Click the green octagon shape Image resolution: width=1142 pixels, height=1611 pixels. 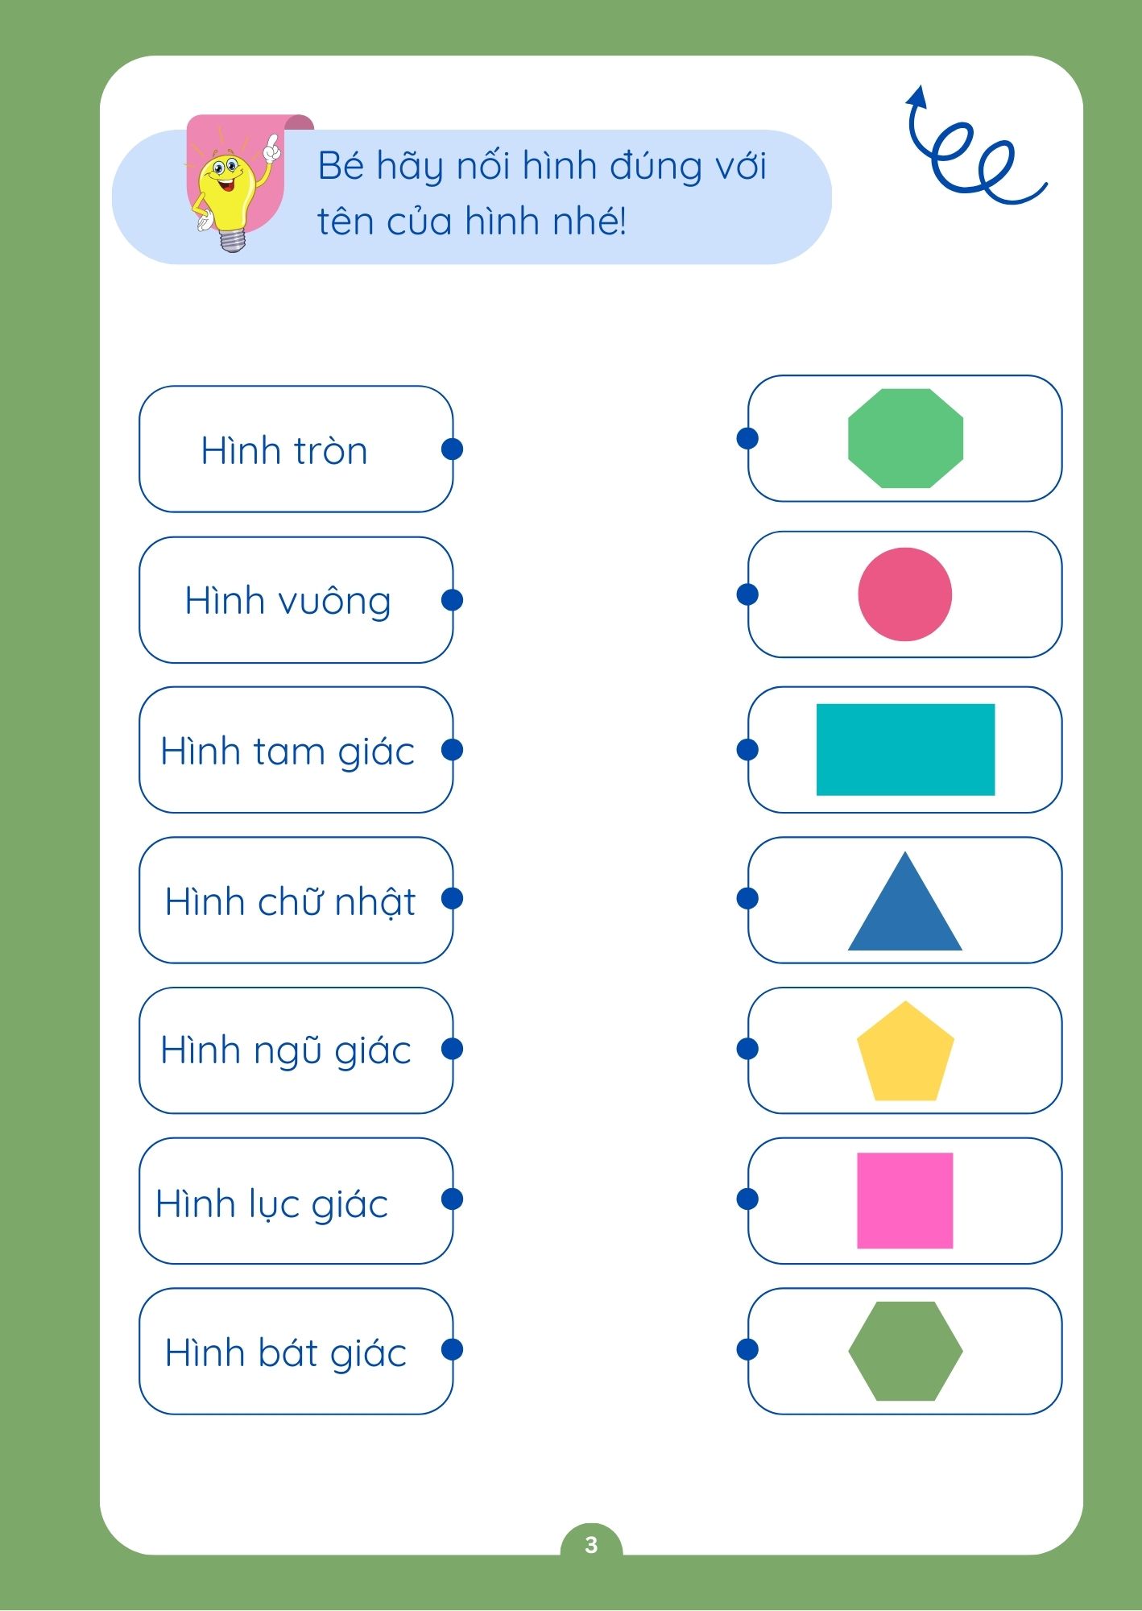click(x=905, y=438)
